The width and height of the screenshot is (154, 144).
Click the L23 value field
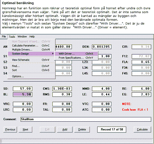[x=102, y=62]
